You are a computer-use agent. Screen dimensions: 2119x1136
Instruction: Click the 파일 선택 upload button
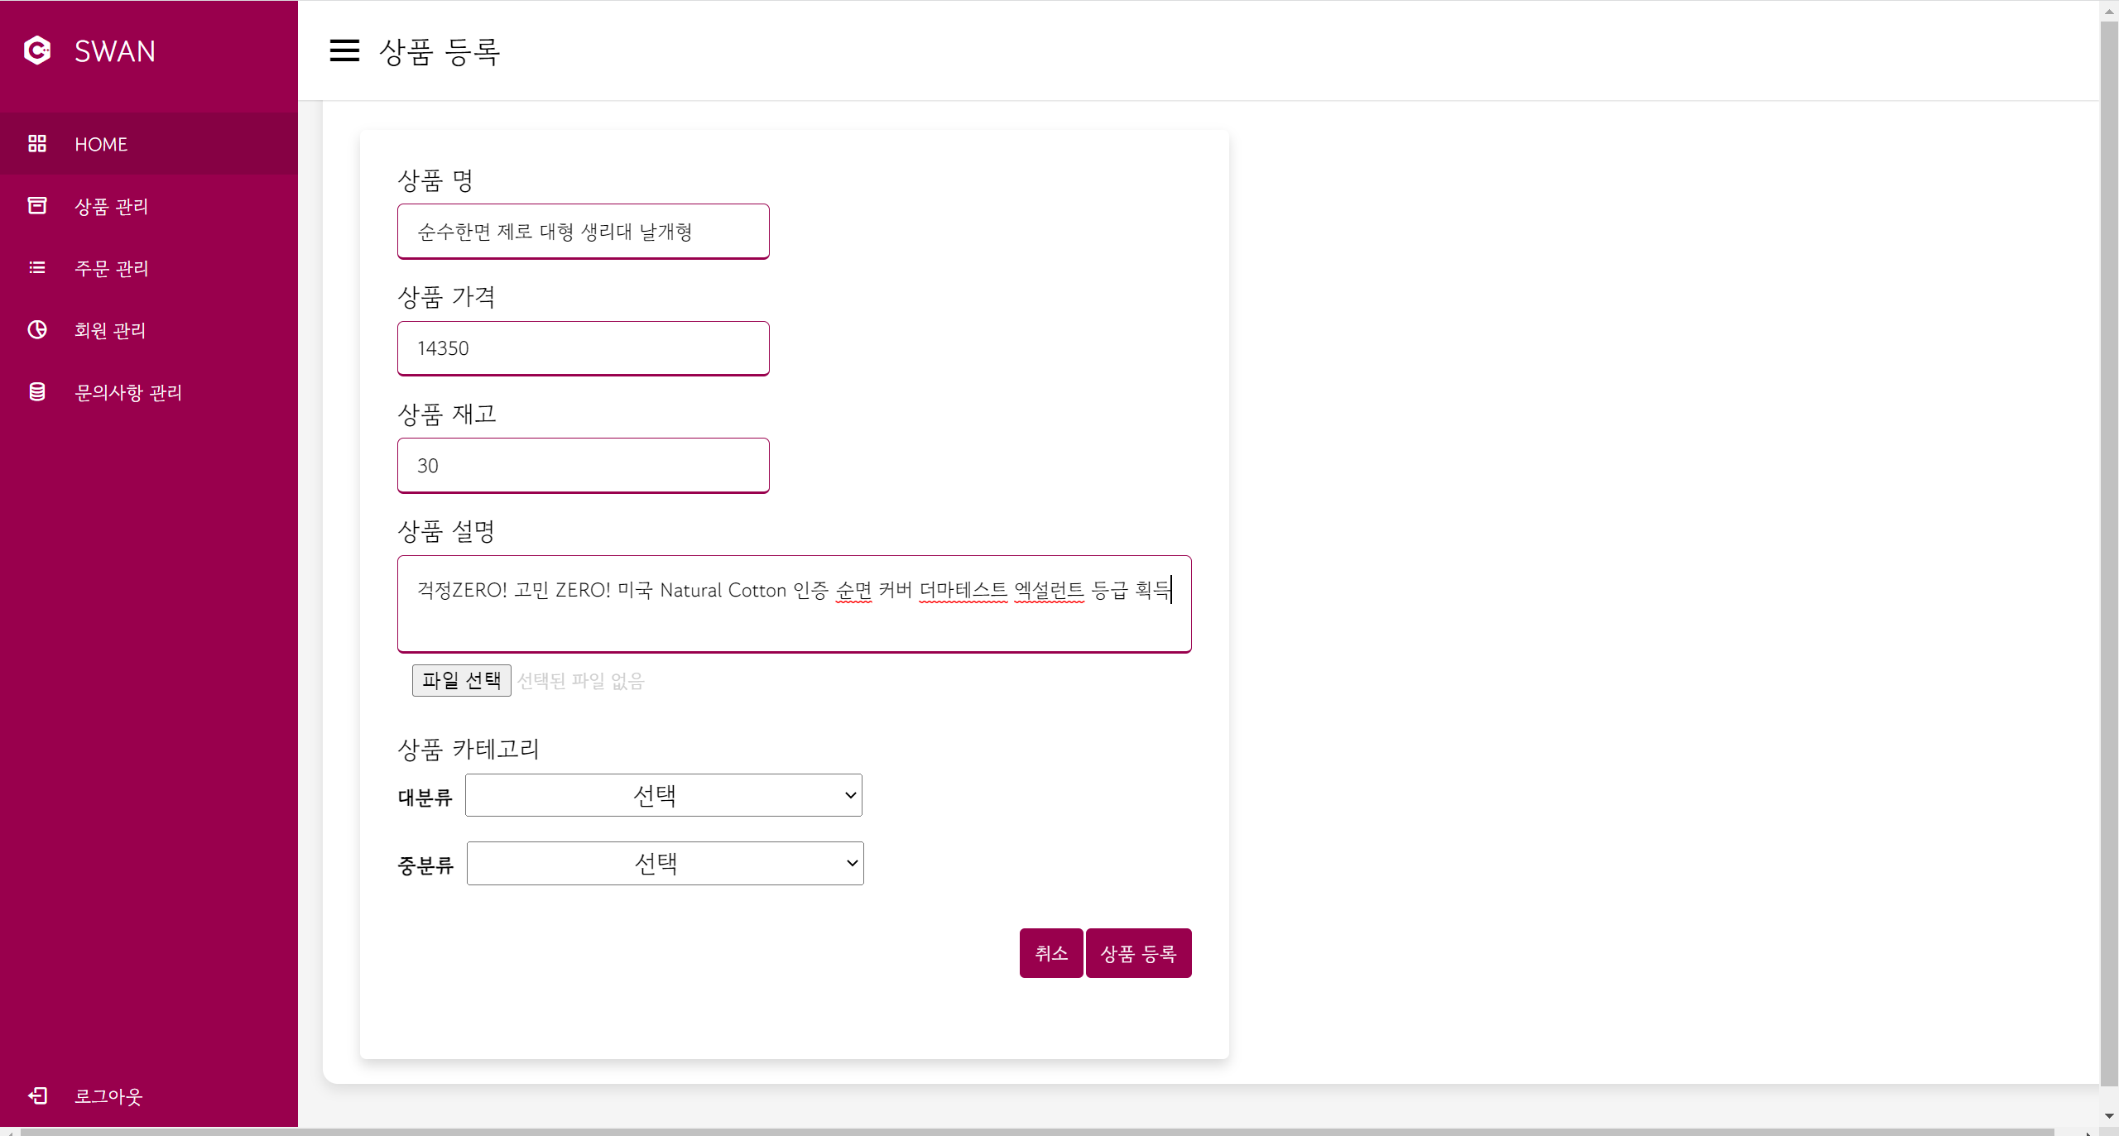pos(461,680)
